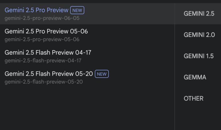Click the gemini-2.5-flash-preview-05-20 model ID text
The width and height of the screenshot is (221, 130).
tap(44, 82)
